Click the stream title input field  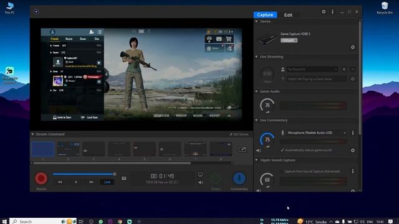317,79
